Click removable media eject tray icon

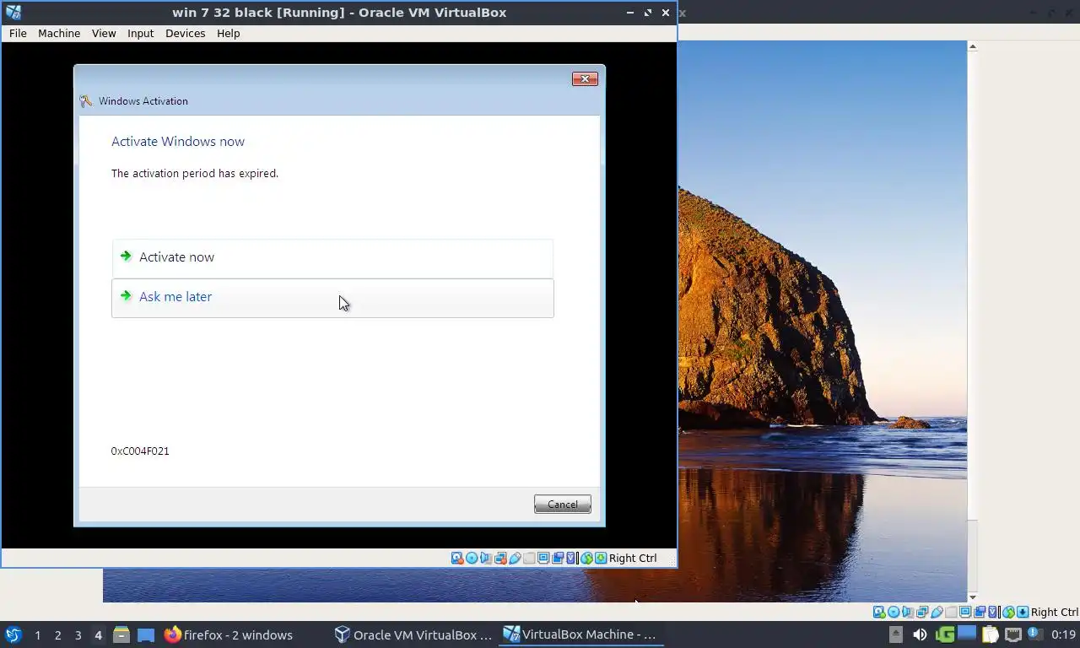point(896,634)
